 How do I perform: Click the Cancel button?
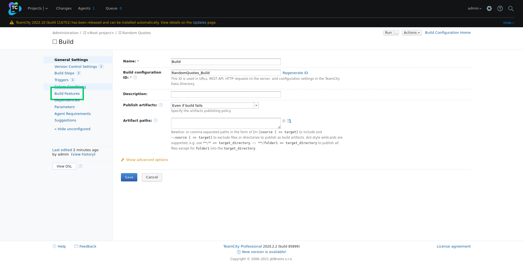[x=152, y=177]
